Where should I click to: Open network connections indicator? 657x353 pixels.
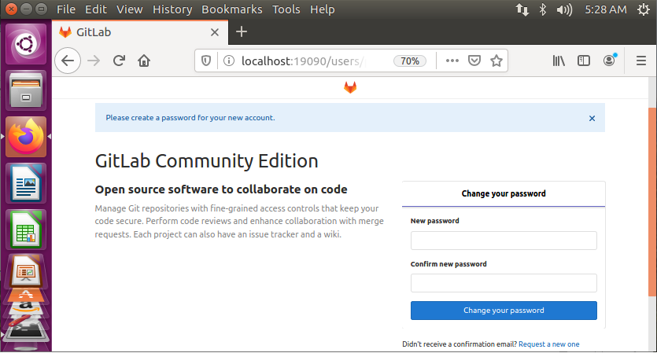tap(522, 9)
